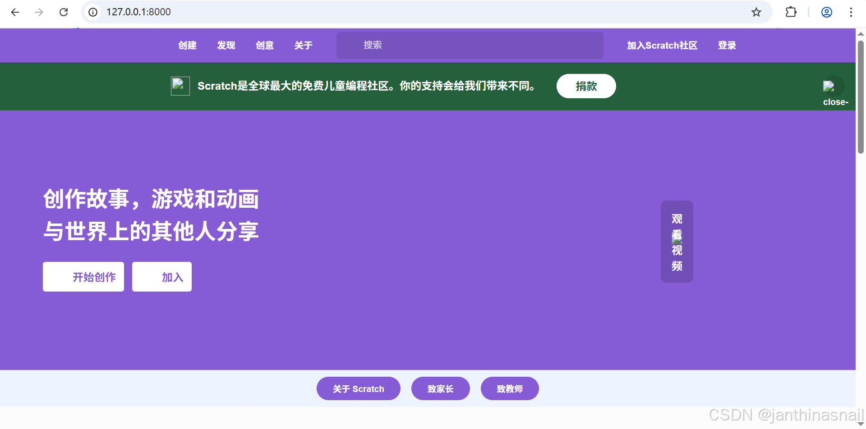
Task: Click the 加入 button in hero section
Action: coord(162,277)
